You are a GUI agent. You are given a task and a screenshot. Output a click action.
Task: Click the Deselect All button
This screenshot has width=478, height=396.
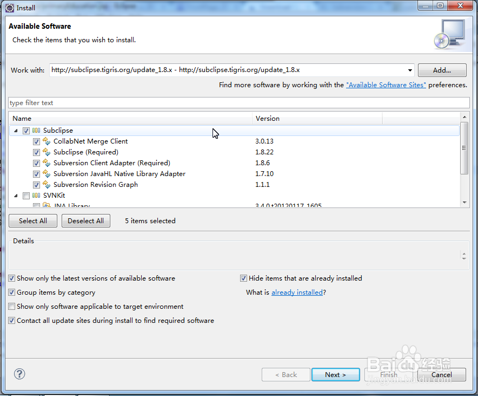point(85,220)
